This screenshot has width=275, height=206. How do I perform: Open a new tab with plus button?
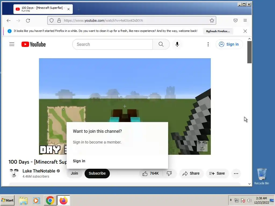(79, 9)
